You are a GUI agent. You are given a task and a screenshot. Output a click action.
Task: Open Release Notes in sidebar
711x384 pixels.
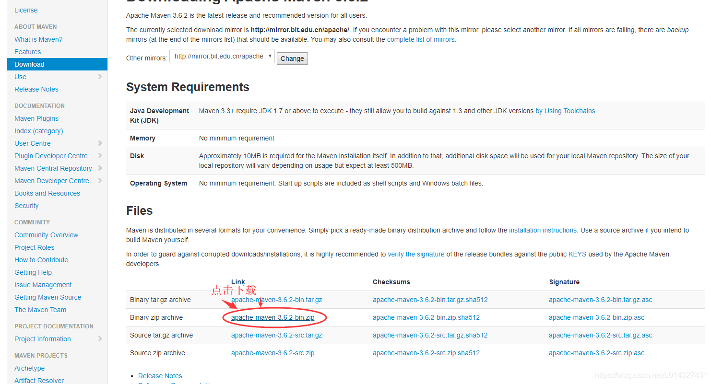pos(36,89)
